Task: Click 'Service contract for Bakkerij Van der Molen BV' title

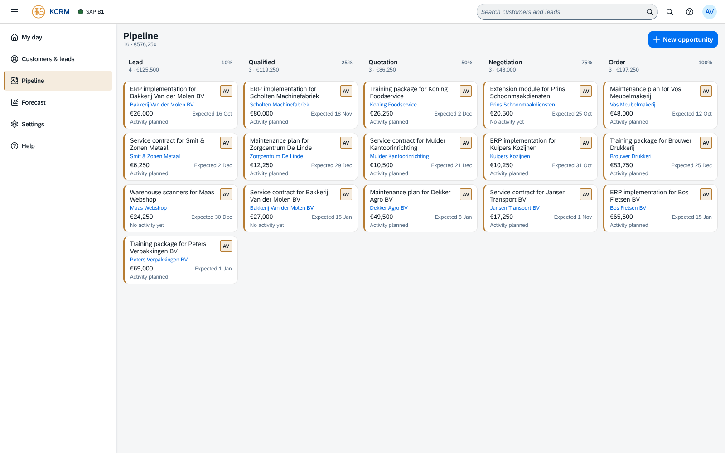Action: pyautogui.click(x=289, y=196)
